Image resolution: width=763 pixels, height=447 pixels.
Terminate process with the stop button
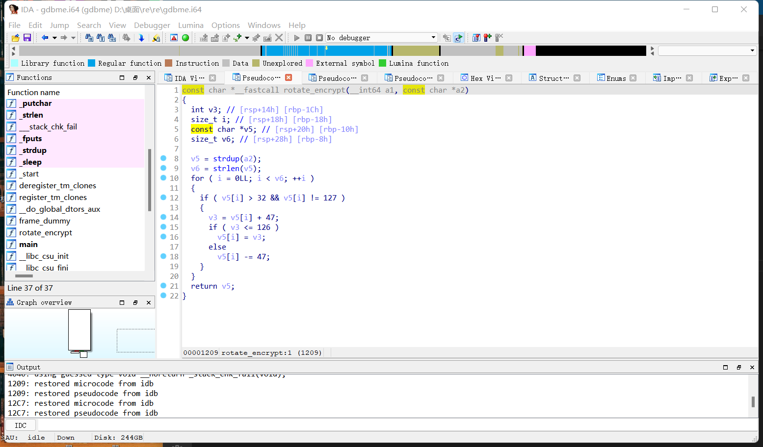coord(319,38)
